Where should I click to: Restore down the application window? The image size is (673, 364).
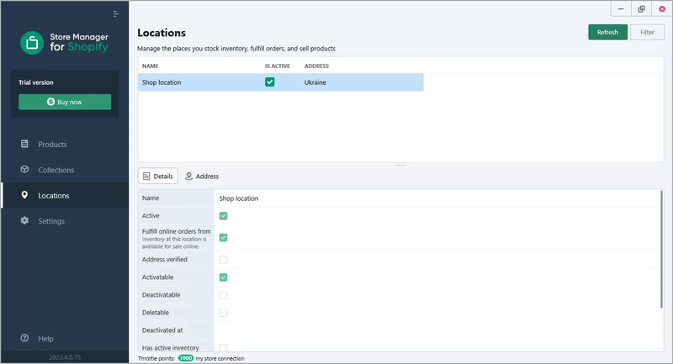pos(641,8)
